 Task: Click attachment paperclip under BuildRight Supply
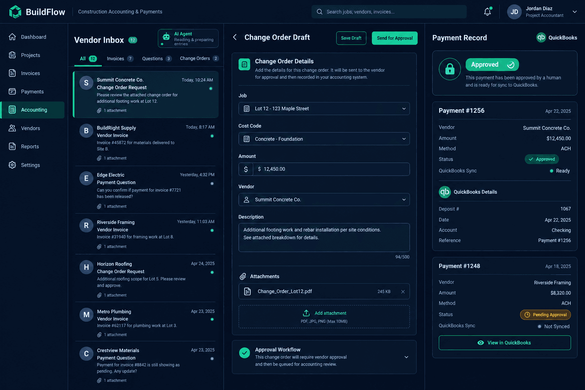tap(99, 158)
